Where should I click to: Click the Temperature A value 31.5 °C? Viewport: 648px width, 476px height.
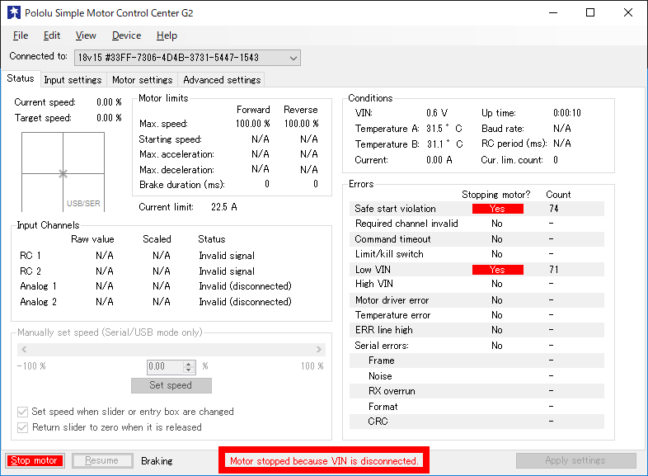(444, 129)
